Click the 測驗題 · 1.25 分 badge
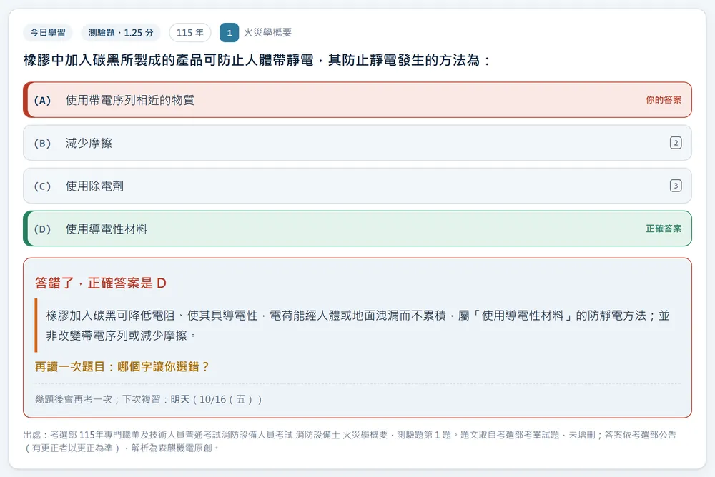 (x=121, y=33)
